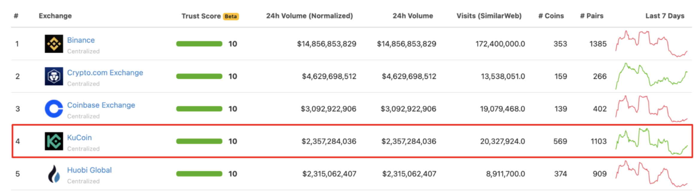This screenshot has height=191, width=699.
Task: View KuCoin's last 7 days sparkline chart
Action: pyautogui.click(x=651, y=141)
